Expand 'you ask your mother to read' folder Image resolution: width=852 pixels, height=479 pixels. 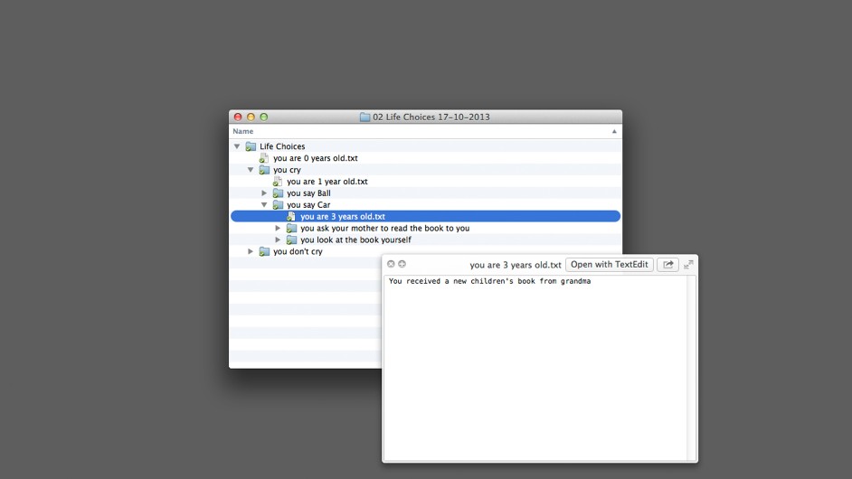pos(278,229)
